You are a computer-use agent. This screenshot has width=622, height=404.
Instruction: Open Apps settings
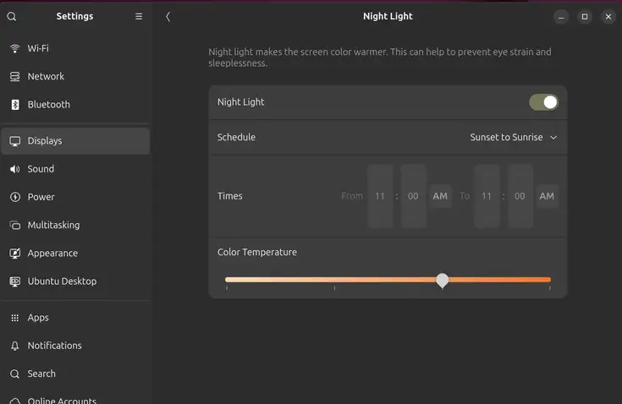coord(75,318)
